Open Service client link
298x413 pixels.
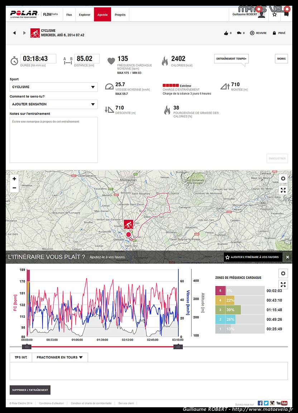click(x=126, y=403)
